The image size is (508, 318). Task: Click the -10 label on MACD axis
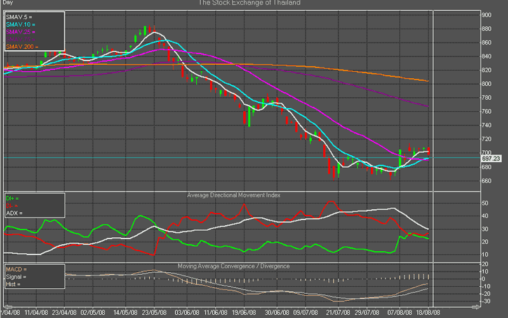pyautogui.click(x=486, y=287)
